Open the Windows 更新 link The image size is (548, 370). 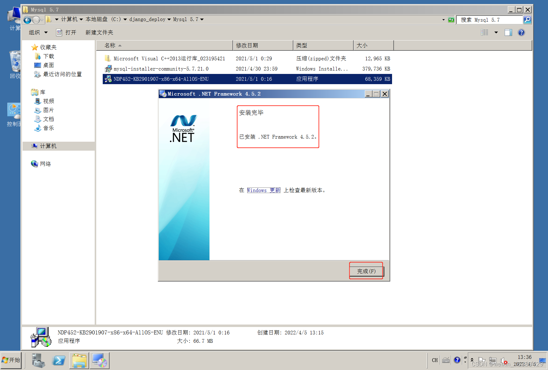point(264,190)
